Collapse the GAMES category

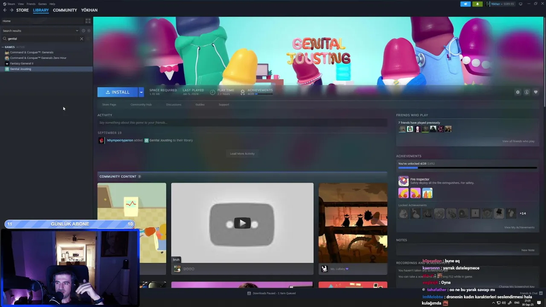point(3,47)
